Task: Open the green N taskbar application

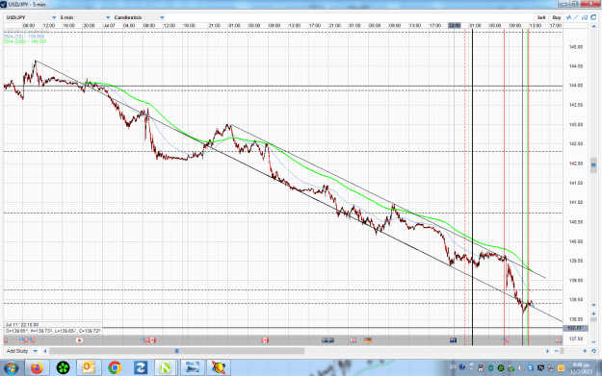Action: click(166, 368)
